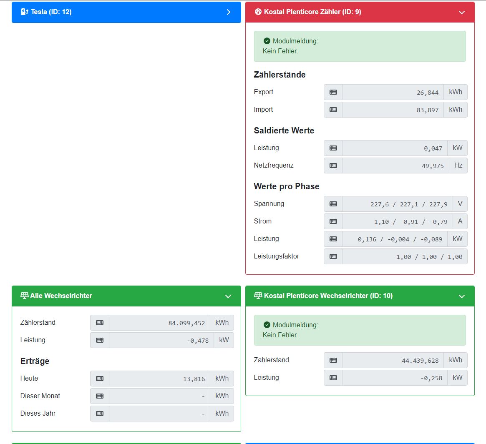The width and height of the screenshot is (486, 444).
Task: Click the Spannung field 227,6 / 227,1 / 227,9
Action: click(398, 204)
